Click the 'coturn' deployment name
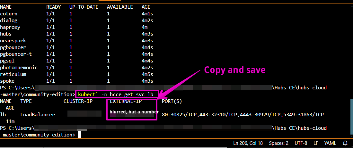Image resolution: width=353 pixels, height=148 pixels. click(9, 14)
